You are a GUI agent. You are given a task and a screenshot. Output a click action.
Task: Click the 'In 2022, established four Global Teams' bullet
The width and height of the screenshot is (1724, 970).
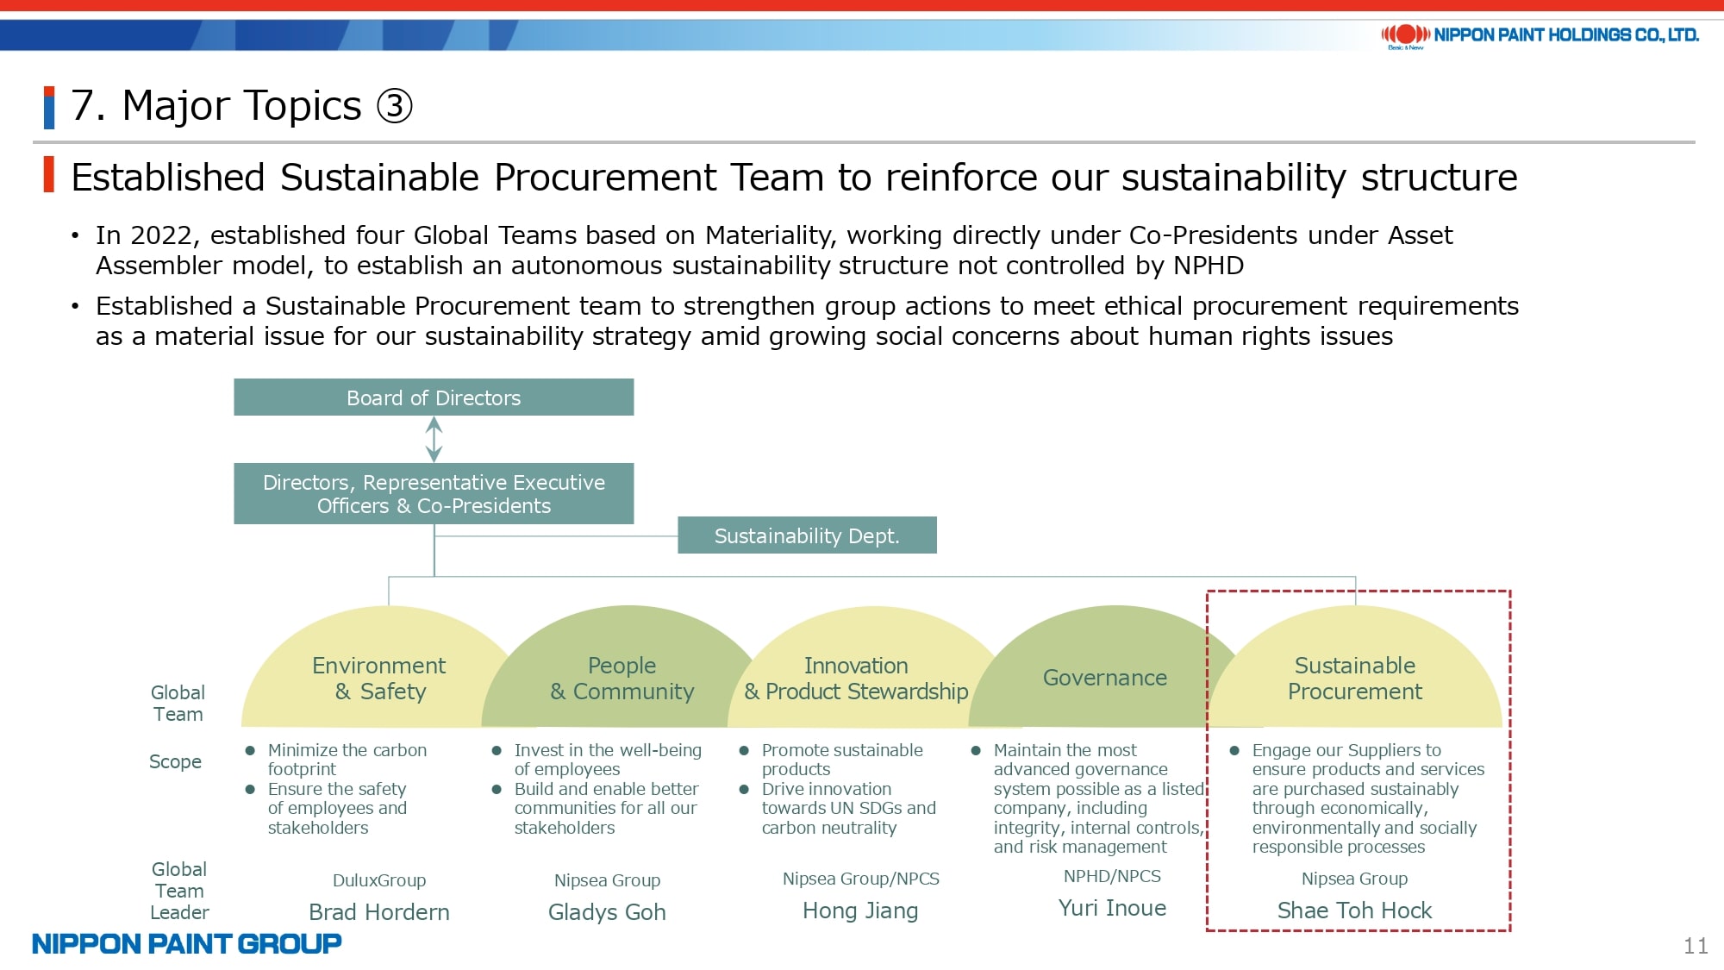774,250
